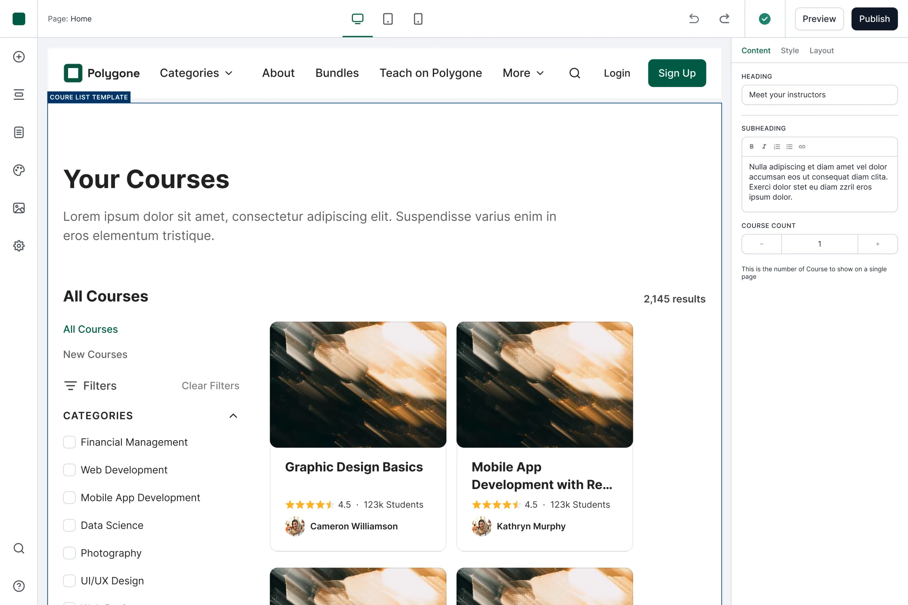The width and height of the screenshot is (908, 605).
Task: Switch to mobile preview device
Action: click(x=418, y=19)
